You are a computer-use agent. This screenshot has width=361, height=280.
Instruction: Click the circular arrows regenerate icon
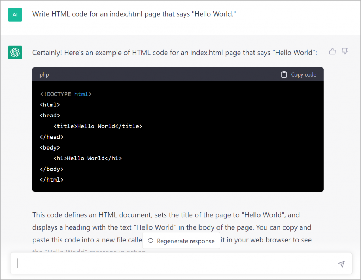151,241
